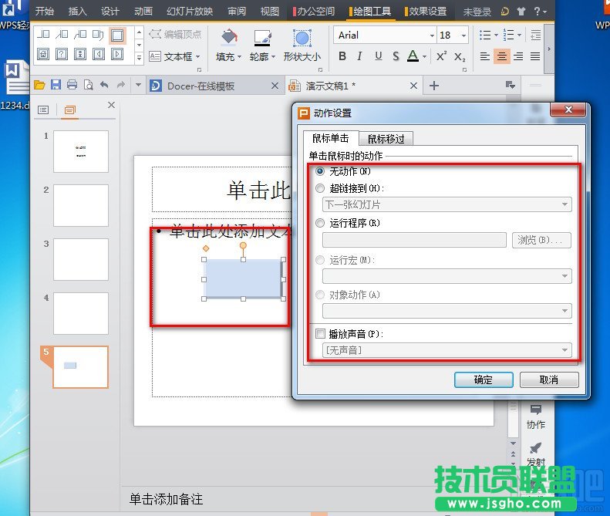The width and height of the screenshot is (610, 516).
Task: Select the No Action (无动作) radio button
Action: (x=320, y=171)
